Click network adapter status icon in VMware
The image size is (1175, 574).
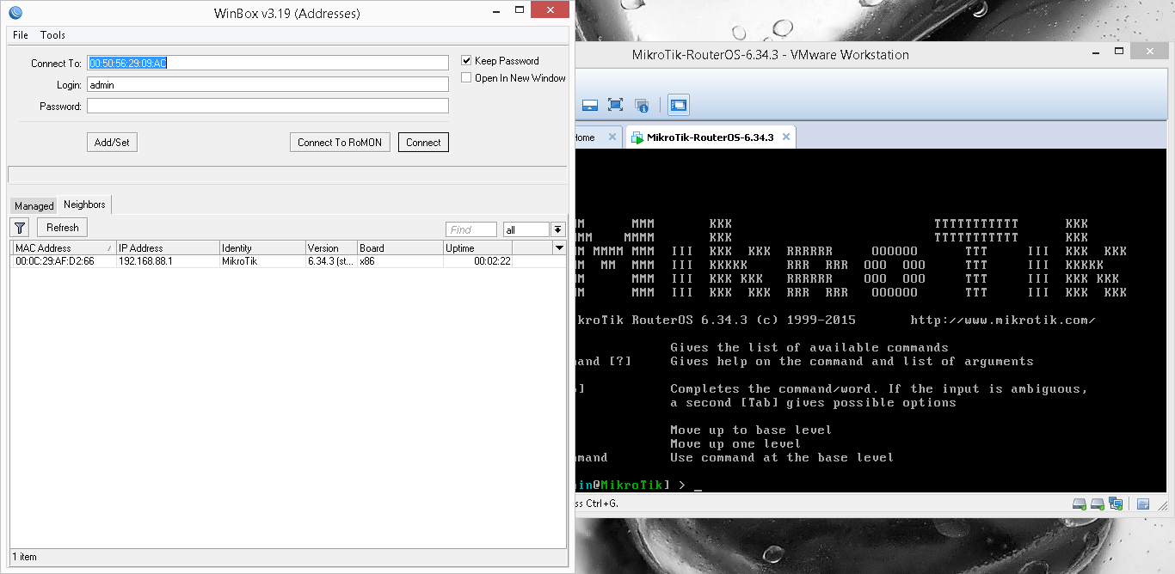click(1116, 504)
